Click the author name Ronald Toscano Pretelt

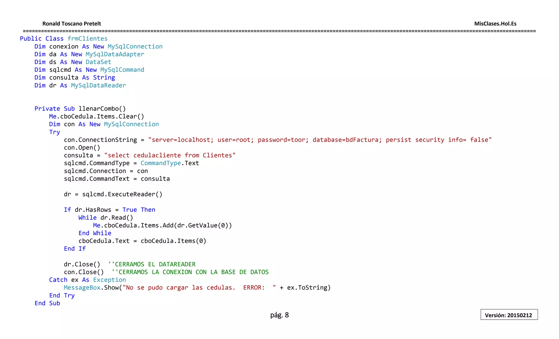click(x=72, y=24)
